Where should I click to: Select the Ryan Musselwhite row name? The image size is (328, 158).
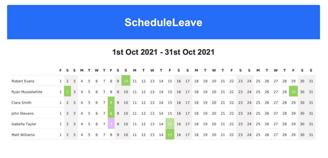pyautogui.click(x=27, y=92)
